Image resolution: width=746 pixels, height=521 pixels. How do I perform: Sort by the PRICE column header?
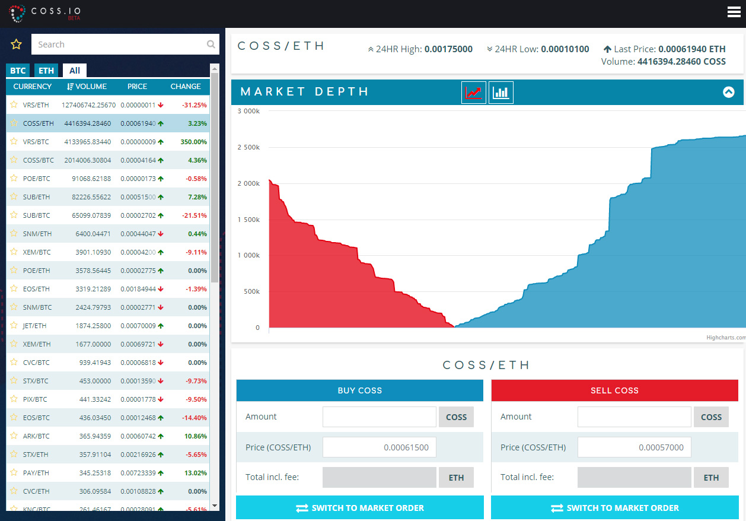pos(137,87)
